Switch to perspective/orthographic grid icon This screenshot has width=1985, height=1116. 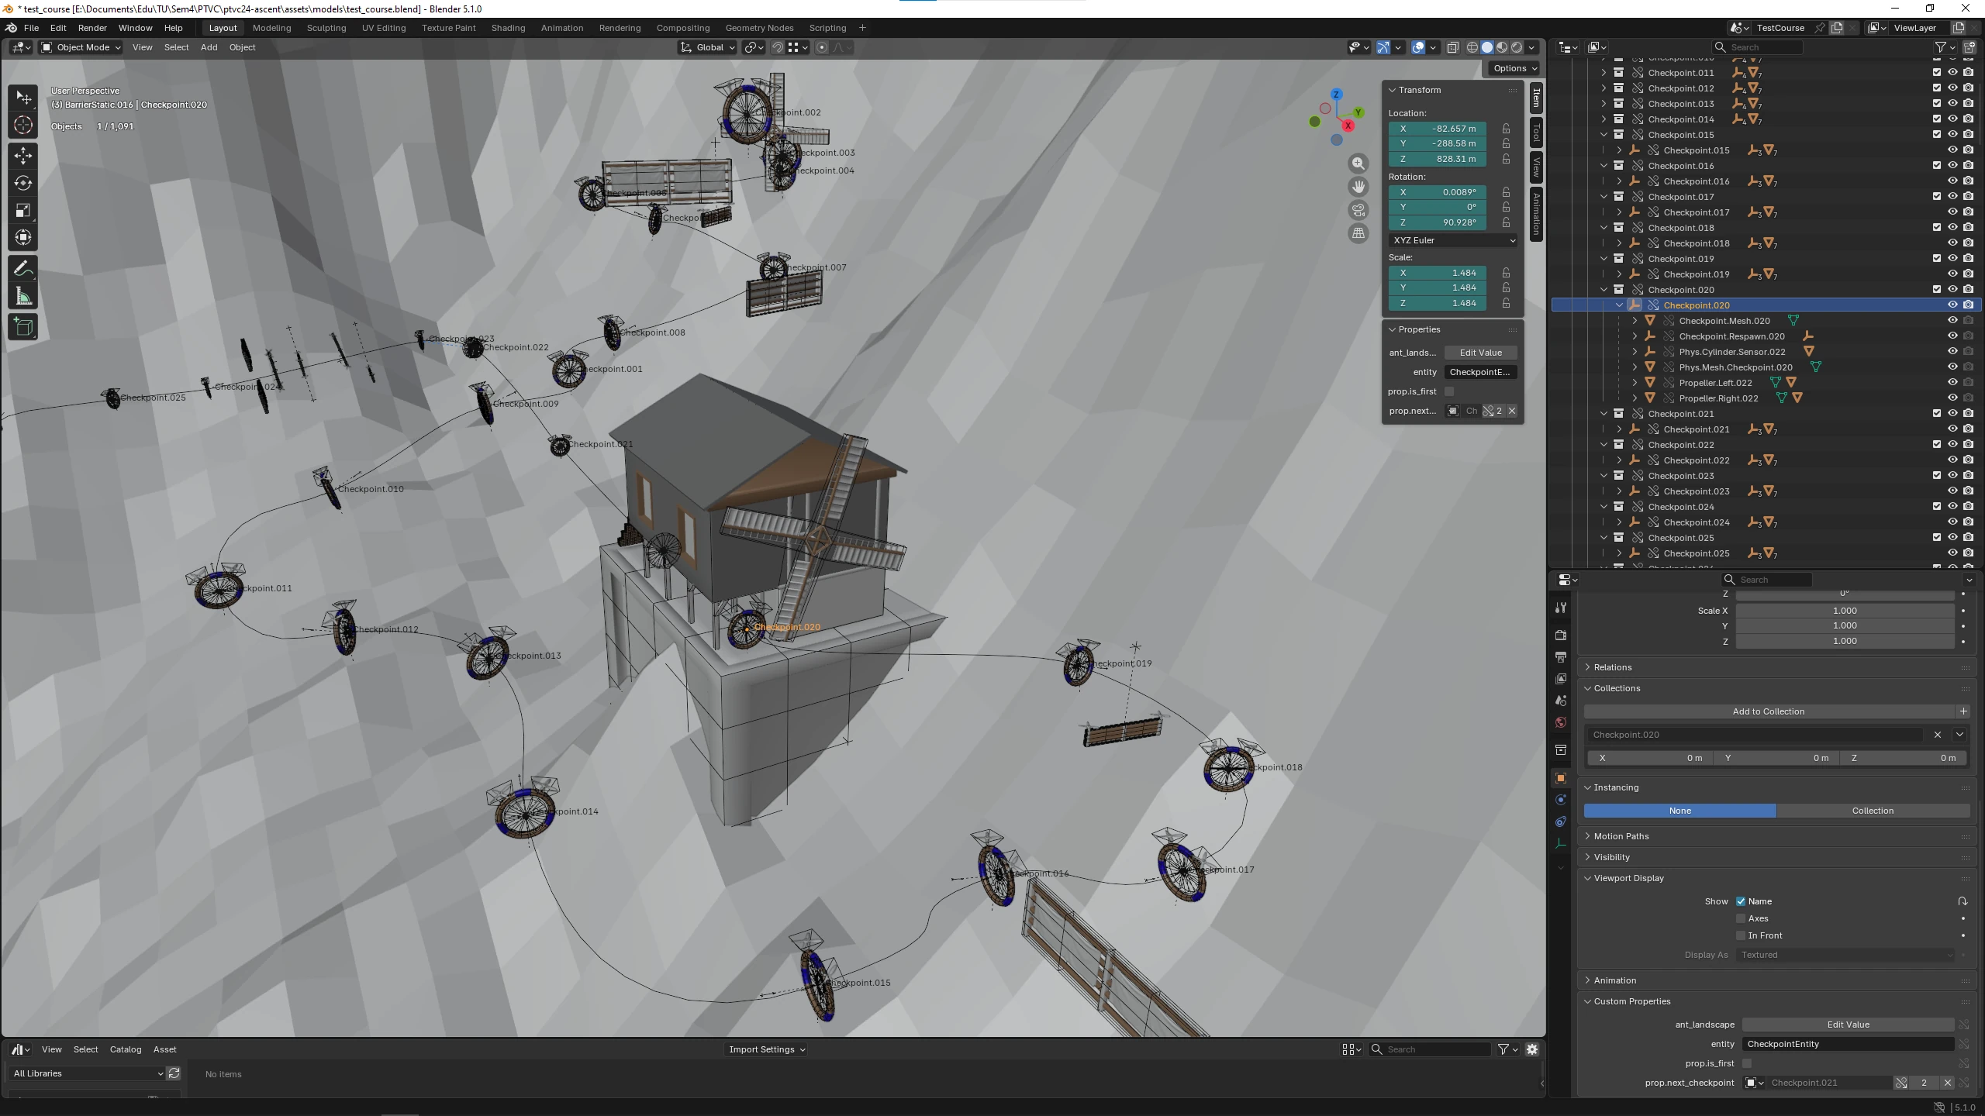[1358, 233]
